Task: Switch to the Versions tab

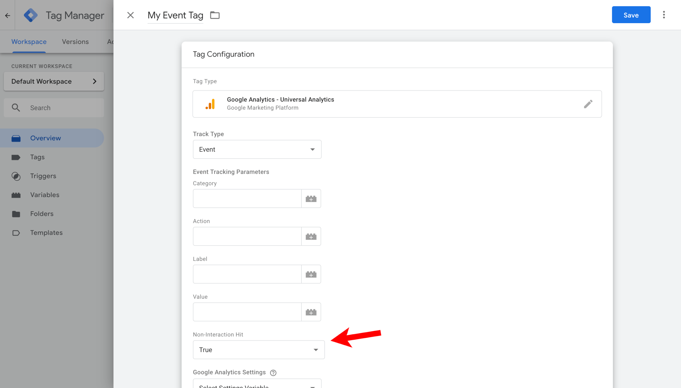Action: point(75,41)
